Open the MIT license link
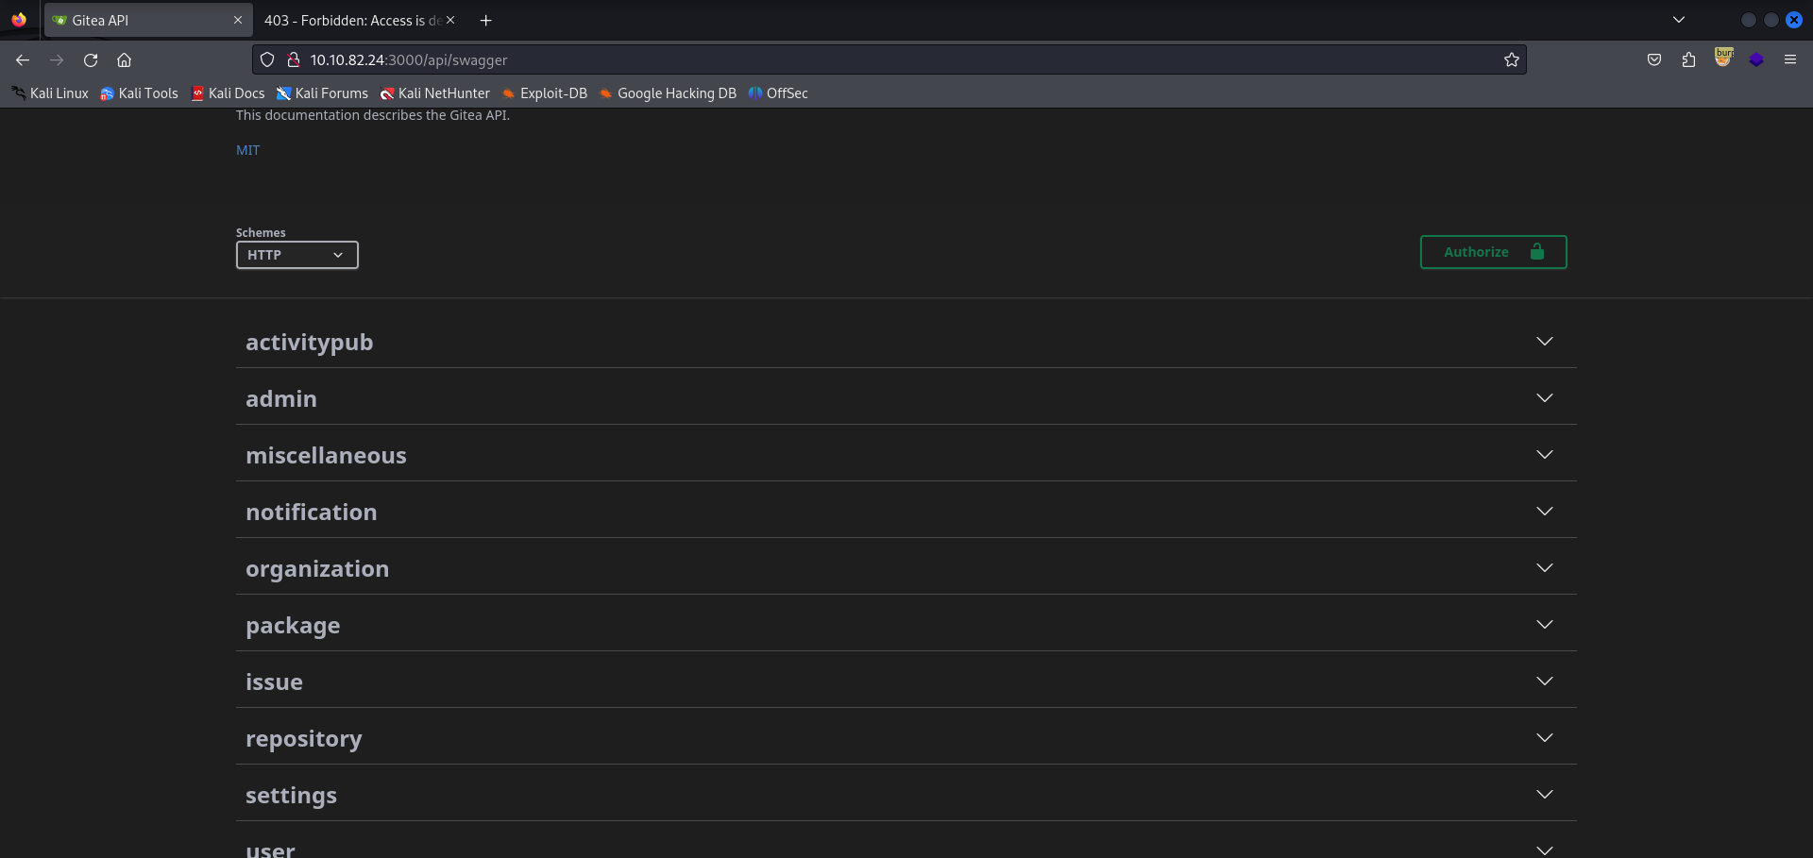This screenshot has height=858, width=1813. click(x=247, y=150)
